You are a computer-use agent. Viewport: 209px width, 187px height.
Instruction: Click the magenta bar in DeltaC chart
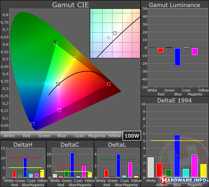[84, 171]
